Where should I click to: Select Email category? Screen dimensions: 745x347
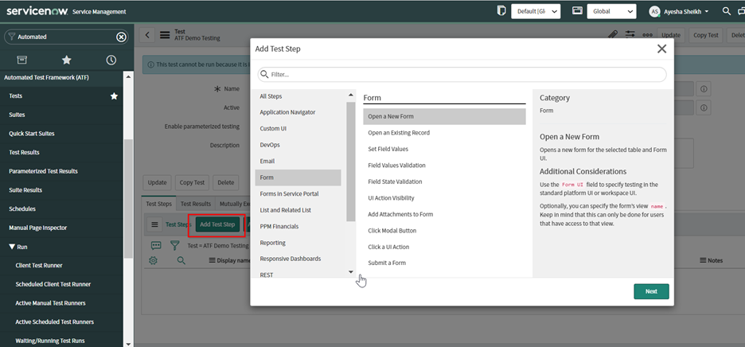point(298,161)
